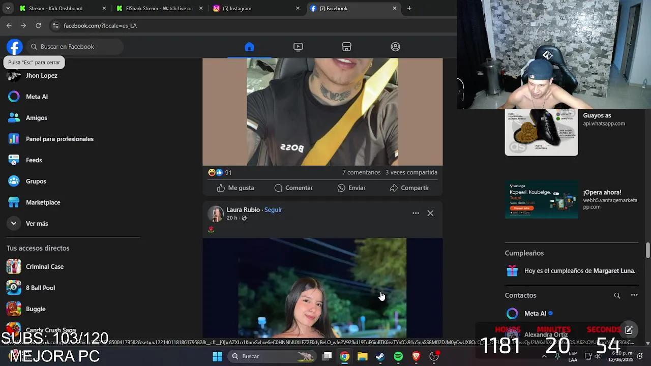The height and width of the screenshot is (366, 651).
Task: Open the Facebook Video tab icon
Action: pyautogui.click(x=298, y=47)
